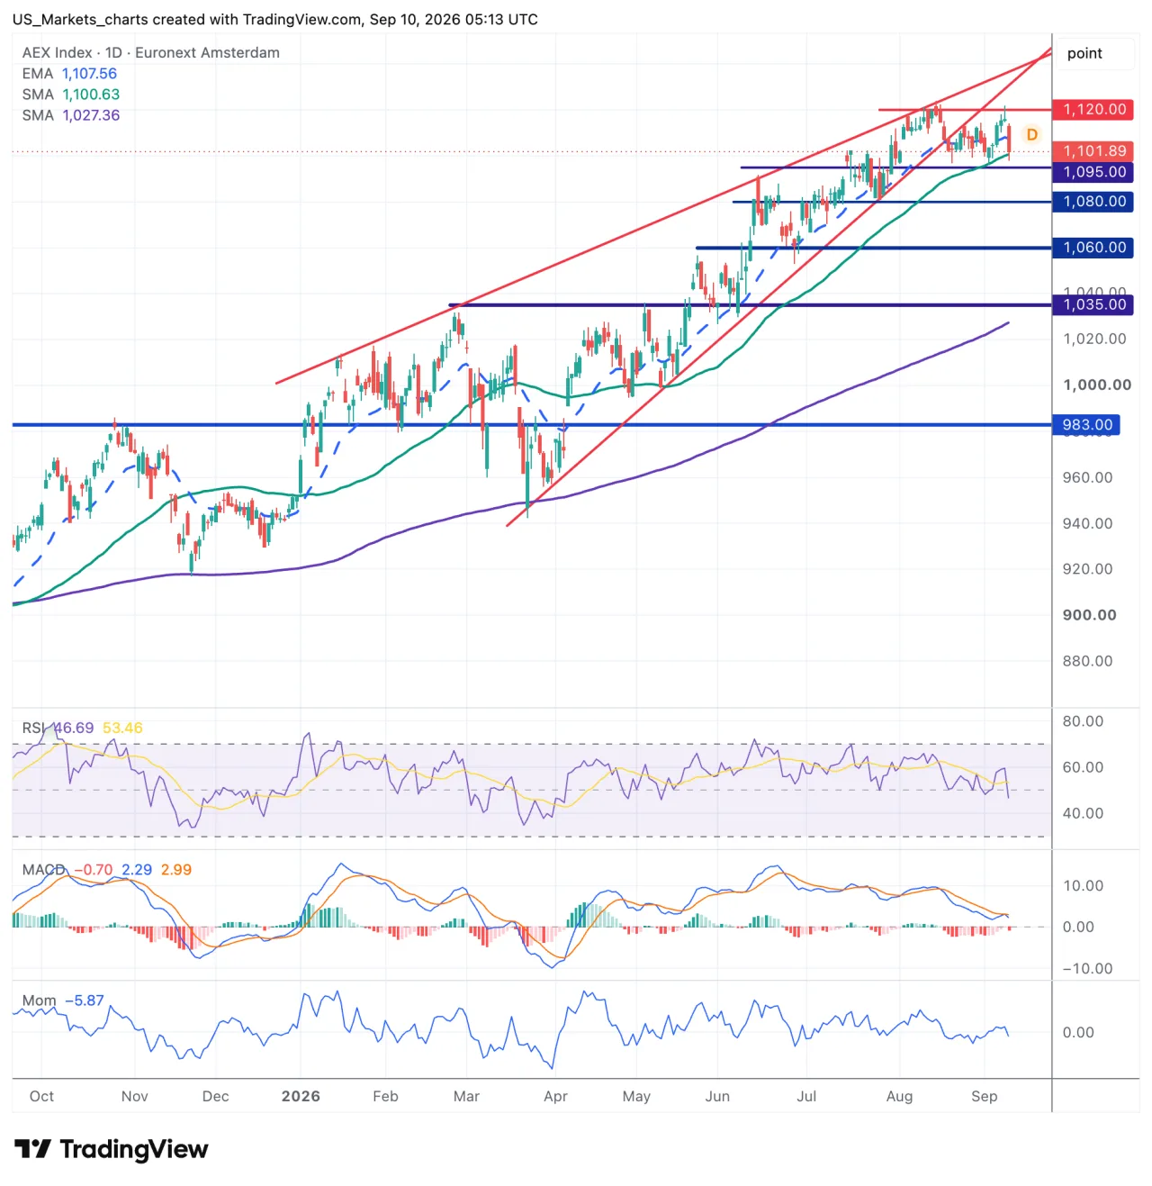Screen dimensions: 1152x1186
Task: Click the 'point' unit label on price scale
Action: pyautogui.click(x=1084, y=53)
